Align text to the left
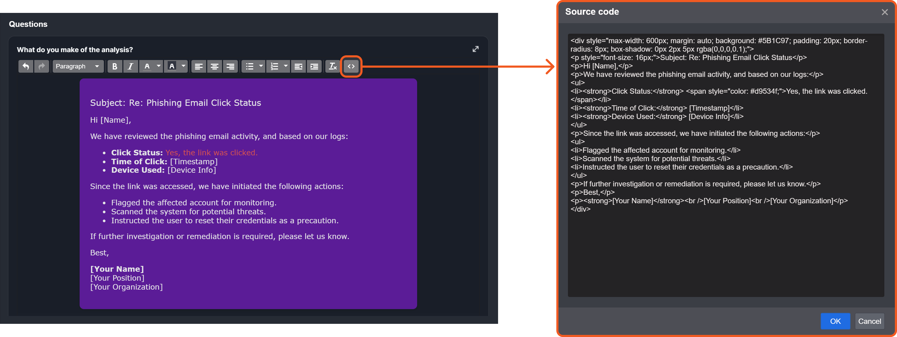This screenshot has height=337, width=897. click(x=199, y=66)
